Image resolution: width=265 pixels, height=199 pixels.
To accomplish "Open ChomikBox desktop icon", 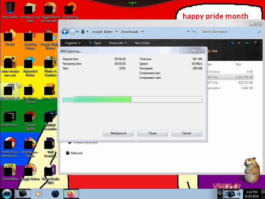I will pos(10,172).
